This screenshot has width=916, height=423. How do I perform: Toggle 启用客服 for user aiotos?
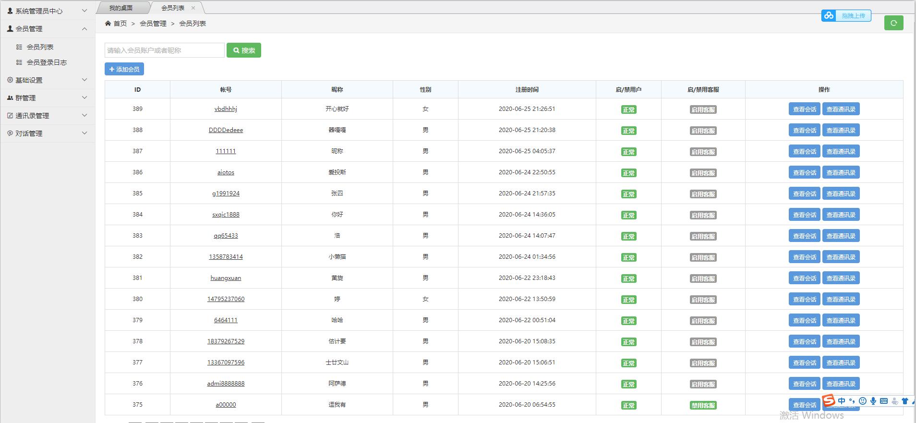tap(703, 173)
